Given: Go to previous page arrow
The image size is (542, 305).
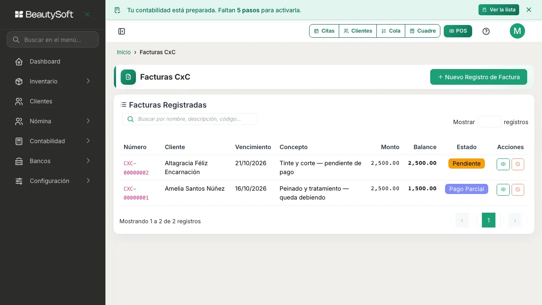Looking at the screenshot, I should [x=462, y=220].
